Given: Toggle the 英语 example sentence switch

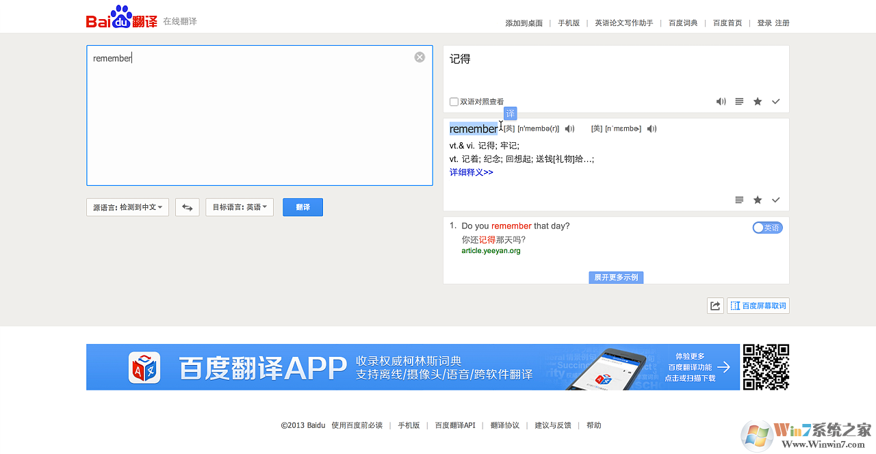Looking at the screenshot, I should coord(766,228).
